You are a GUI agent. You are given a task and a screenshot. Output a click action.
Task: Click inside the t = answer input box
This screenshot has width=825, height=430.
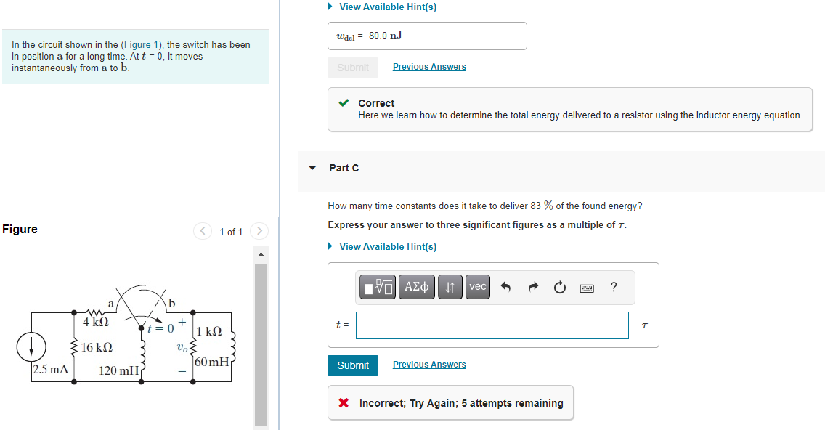coord(492,325)
